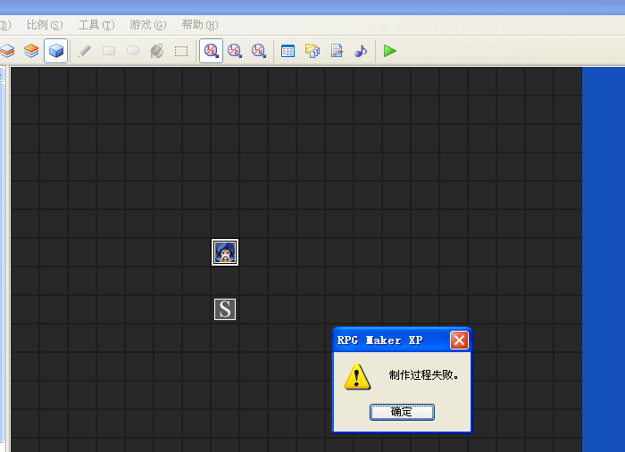Viewport: 625px width, 452px height.
Task: Open the sound test music note icon
Action: pos(361,51)
